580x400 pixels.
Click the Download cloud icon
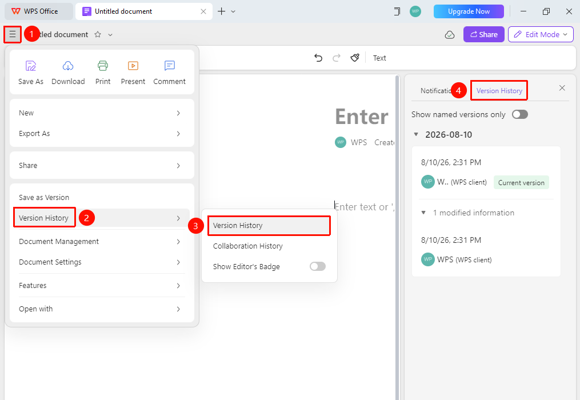[68, 66]
